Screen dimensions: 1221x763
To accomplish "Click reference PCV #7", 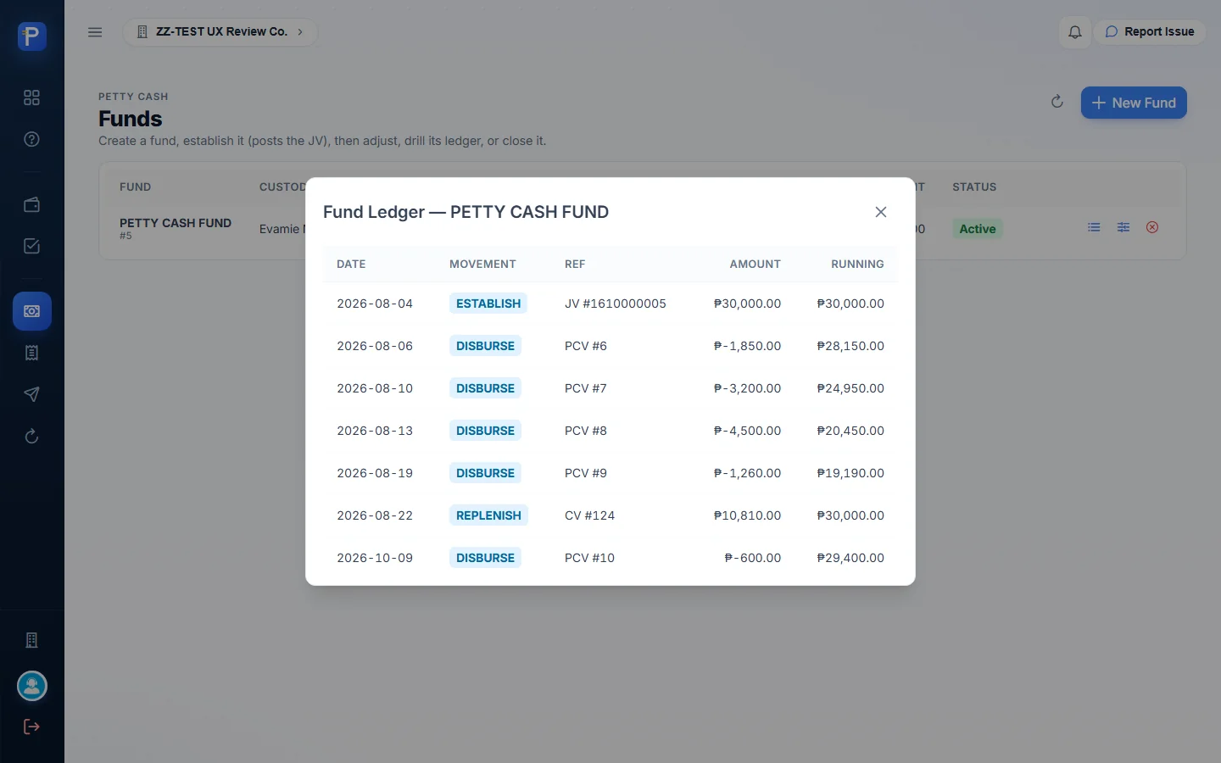I will coord(586,388).
